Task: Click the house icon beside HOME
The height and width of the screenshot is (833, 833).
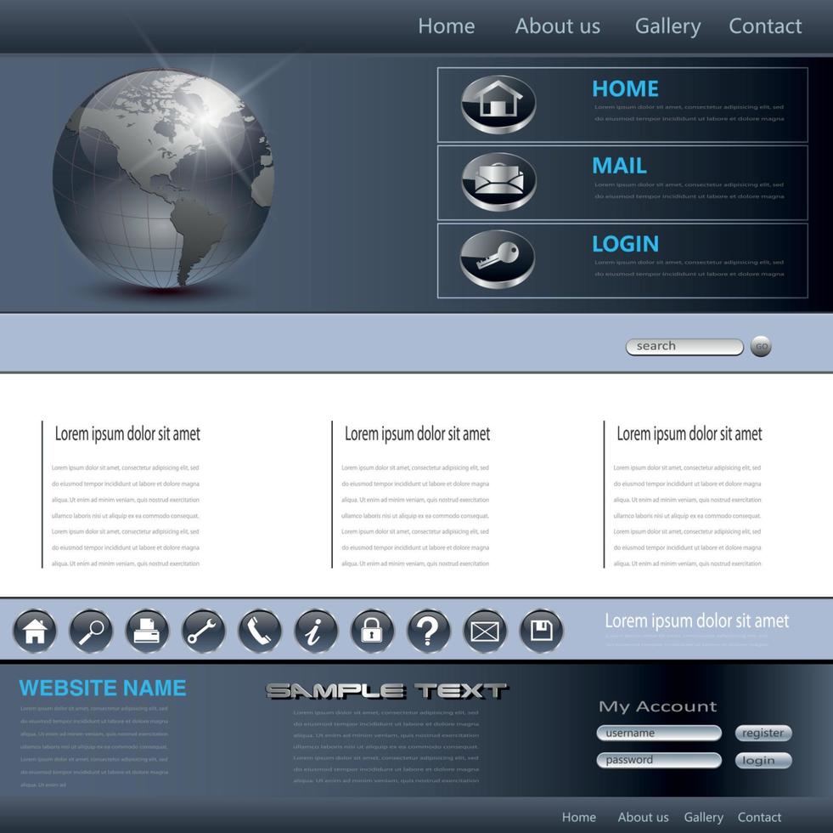Action: click(497, 106)
